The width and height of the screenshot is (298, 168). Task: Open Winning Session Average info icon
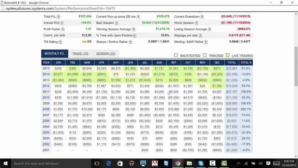tap(133, 29)
